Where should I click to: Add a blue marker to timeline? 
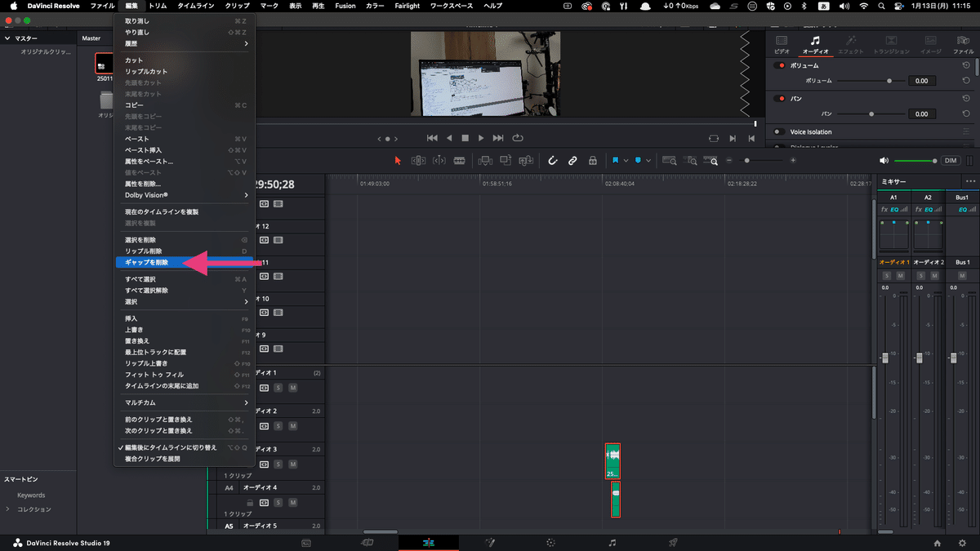tap(639, 161)
